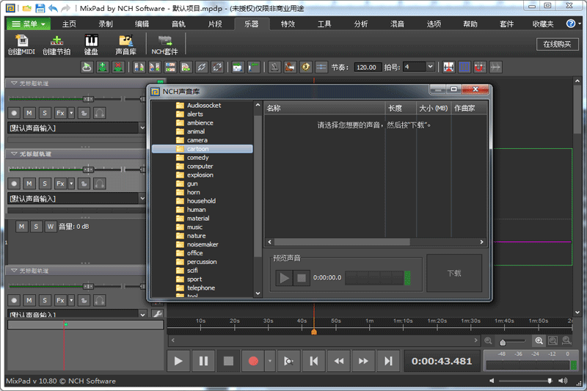Click the Open folder icon in title bar
Image resolution: width=587 pixels, height=391 pixels.
27,8
